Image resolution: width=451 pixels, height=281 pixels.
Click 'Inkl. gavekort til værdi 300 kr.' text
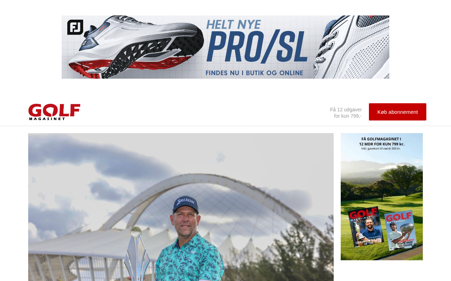coord(382,149)
